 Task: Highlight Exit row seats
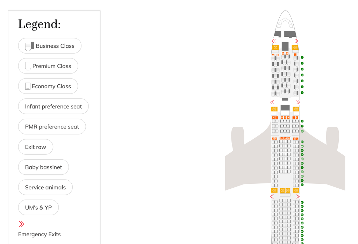pos(36,147)
